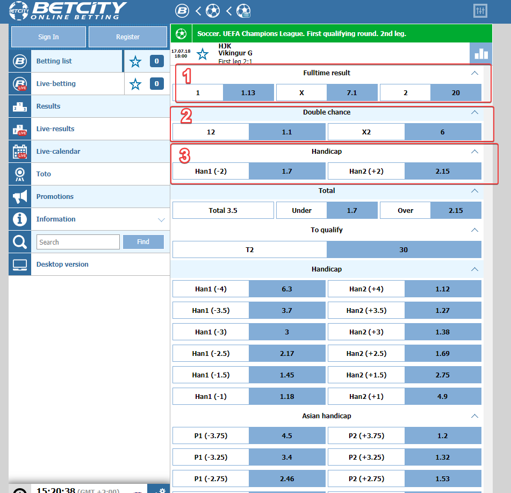This screenshot has height=493, width=511.
Task: Click the Live-betting icon
Action: [20, 84]
